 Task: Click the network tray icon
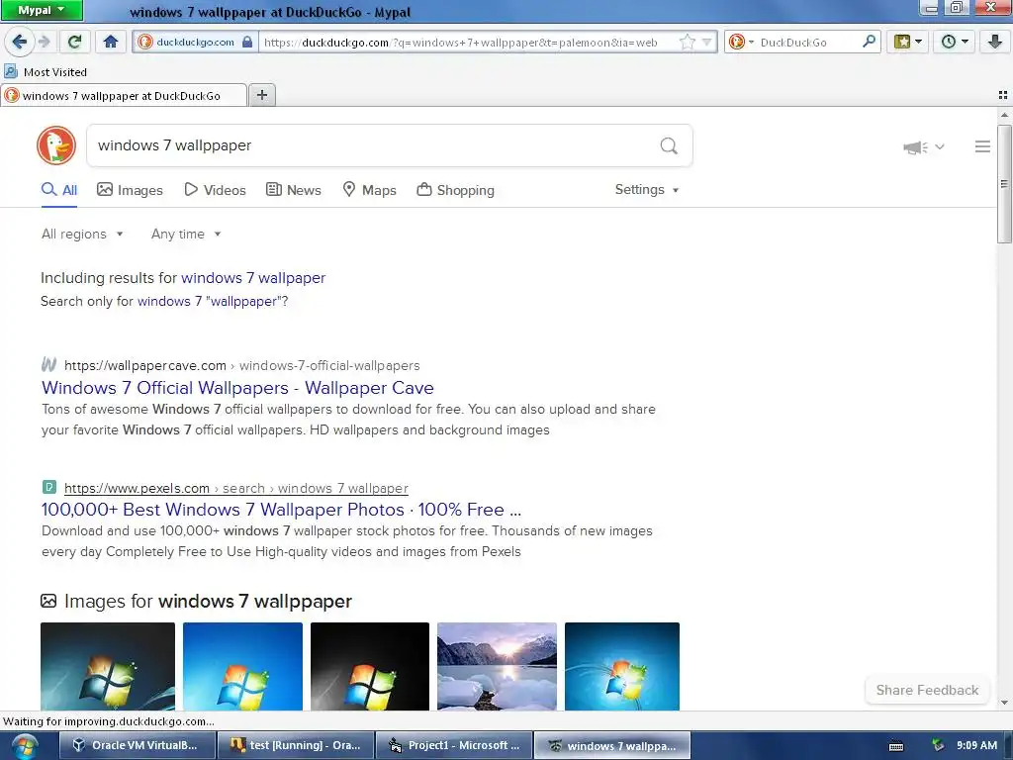click(x=938, y=745)
